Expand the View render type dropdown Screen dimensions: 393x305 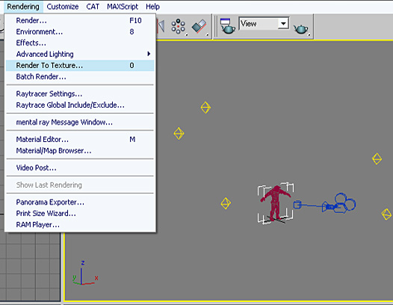(283, 24)
